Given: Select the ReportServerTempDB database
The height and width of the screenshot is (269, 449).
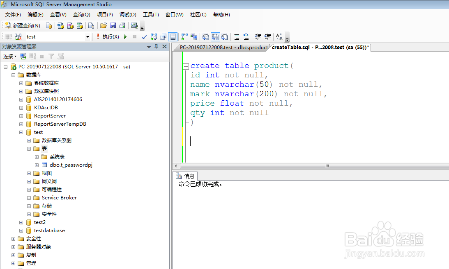Looking at the screenshot, I should point(60,124).
